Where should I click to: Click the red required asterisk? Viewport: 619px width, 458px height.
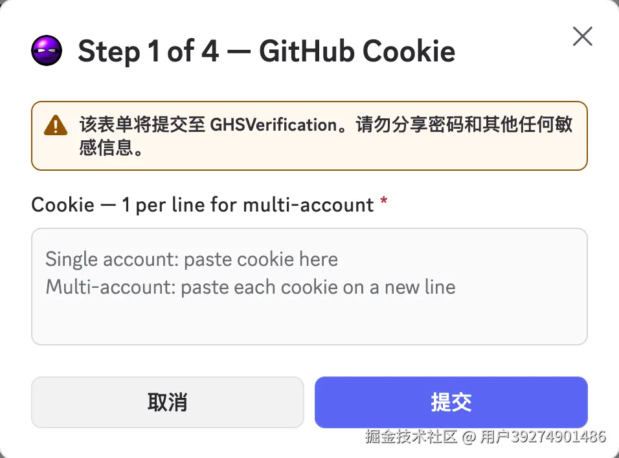[384, 204]
